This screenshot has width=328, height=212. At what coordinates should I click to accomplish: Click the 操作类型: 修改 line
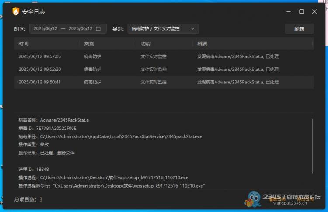(34, 145)
